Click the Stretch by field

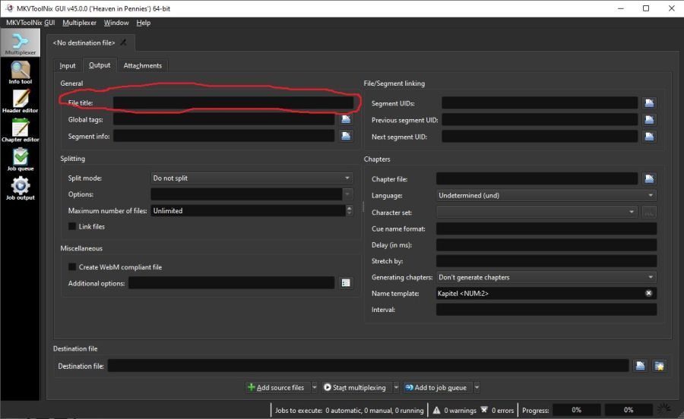pos(546,261)
